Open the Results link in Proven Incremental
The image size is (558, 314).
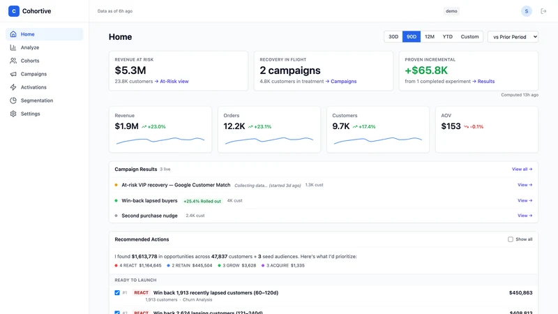click(483, 82)
